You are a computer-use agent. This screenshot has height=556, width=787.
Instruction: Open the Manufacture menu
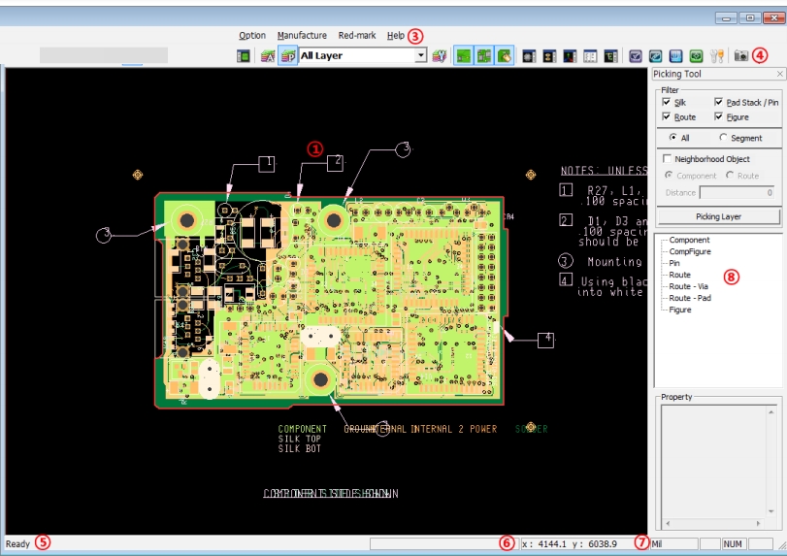click(x=301, y=35)
